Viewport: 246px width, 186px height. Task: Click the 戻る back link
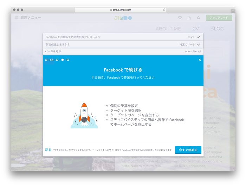[x=48, y=150]
